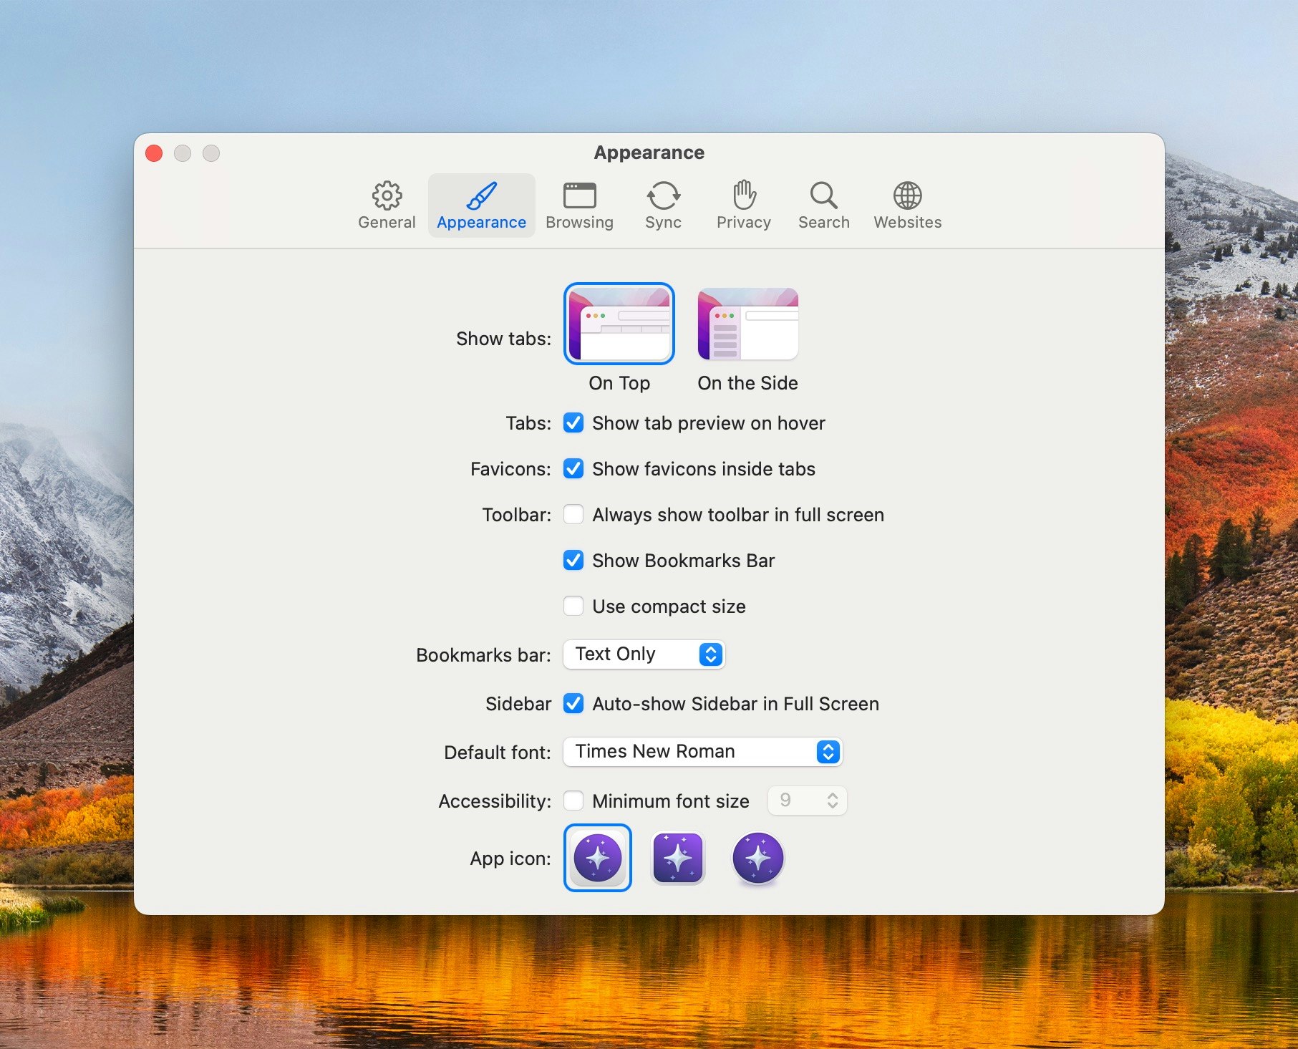1298x1049 pixels.
Task: Choose the third circular app icon
Action: [757, 857]
